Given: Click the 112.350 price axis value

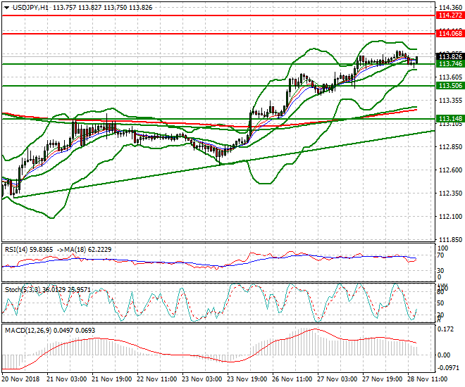Looking at the screenshot, I should [450, 193].
